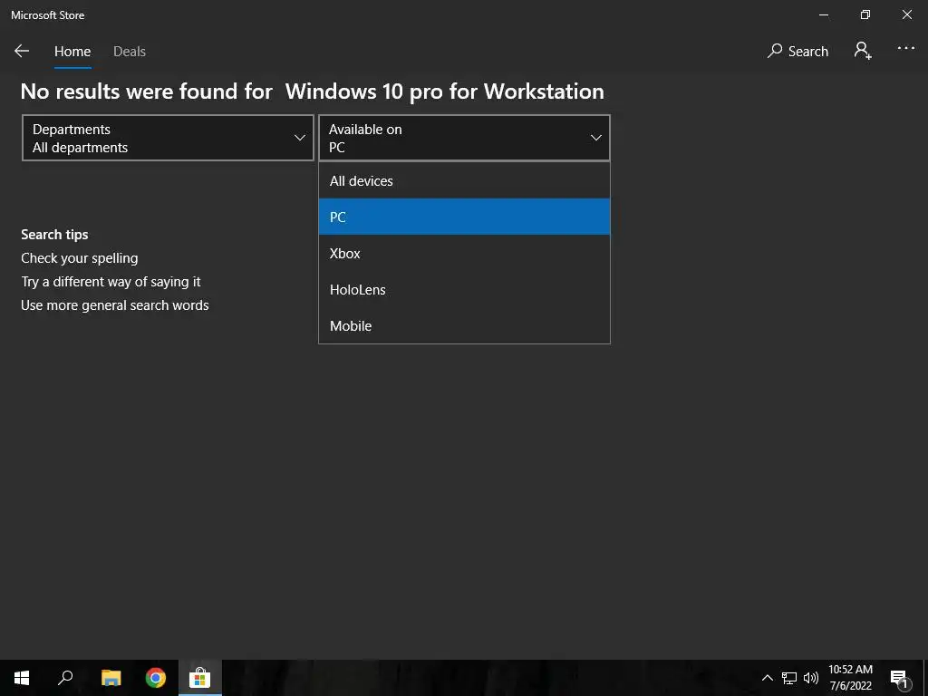Image resolution: width=928 pixels, height=696 pixels.
Task: Launch Google Chrome from taskbar
Action: (x=156, y=678)
